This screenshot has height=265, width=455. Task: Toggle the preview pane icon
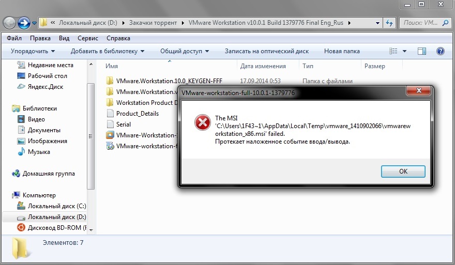coord(422,51)
